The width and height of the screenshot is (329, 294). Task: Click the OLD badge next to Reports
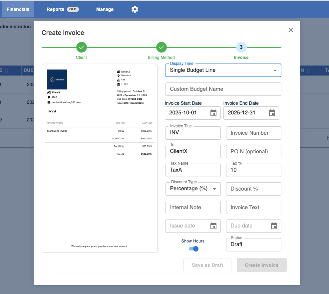73,9
